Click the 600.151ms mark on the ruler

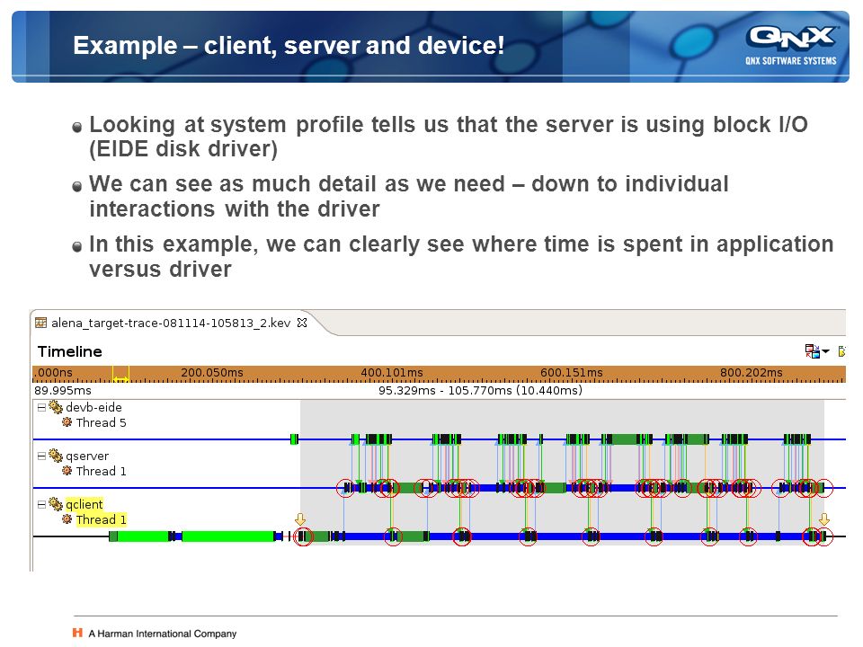572,372
